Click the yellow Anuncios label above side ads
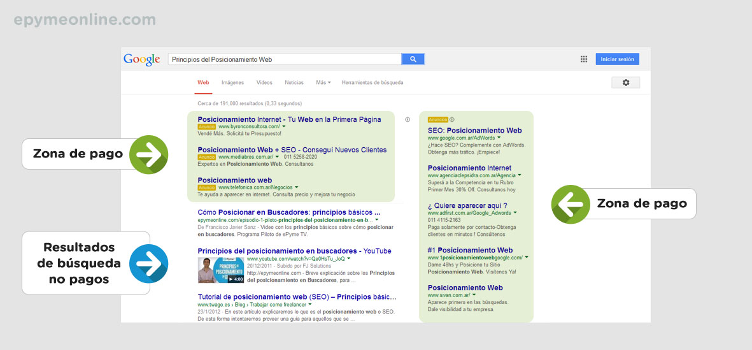 tap(438, 120)
